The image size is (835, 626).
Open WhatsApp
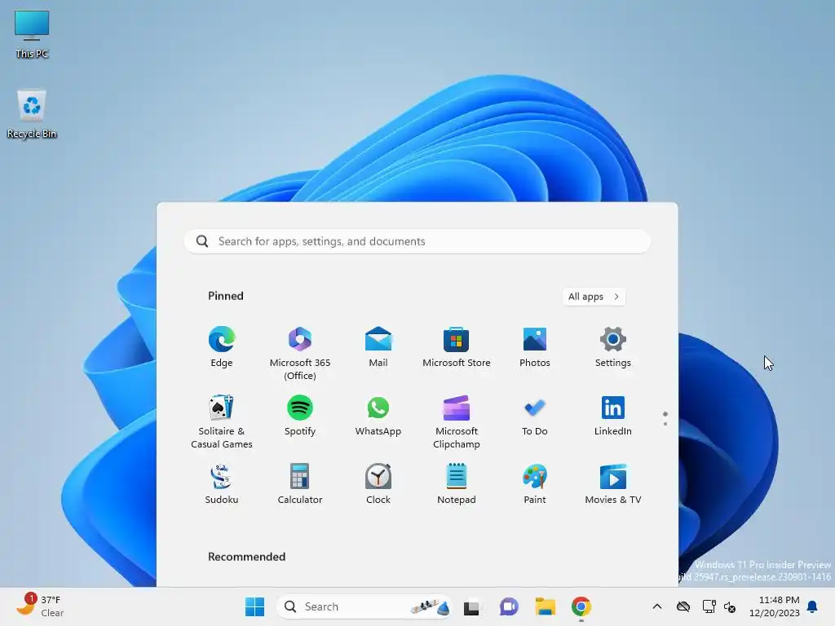click(x=378, y=415)
